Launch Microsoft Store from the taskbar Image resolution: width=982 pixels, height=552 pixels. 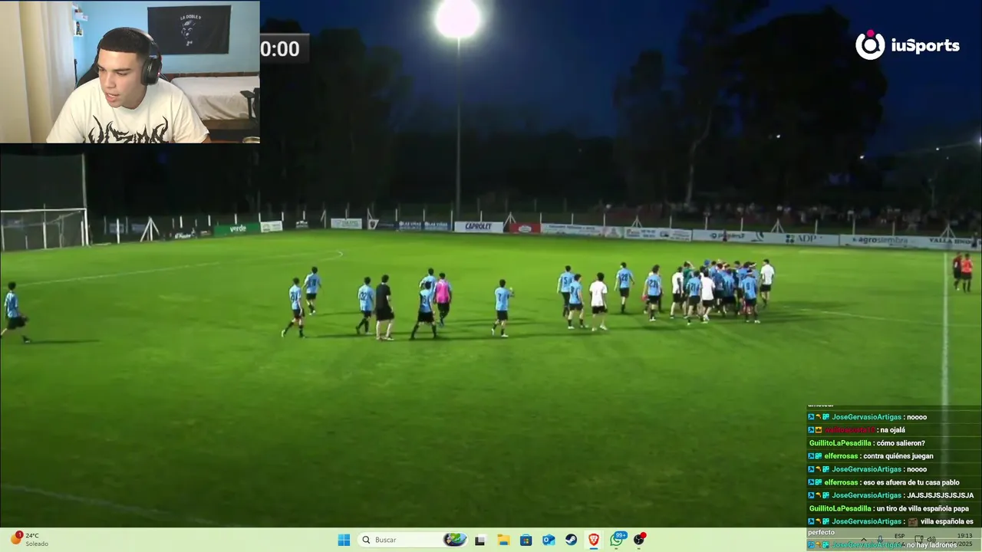[x=526, y=540]
